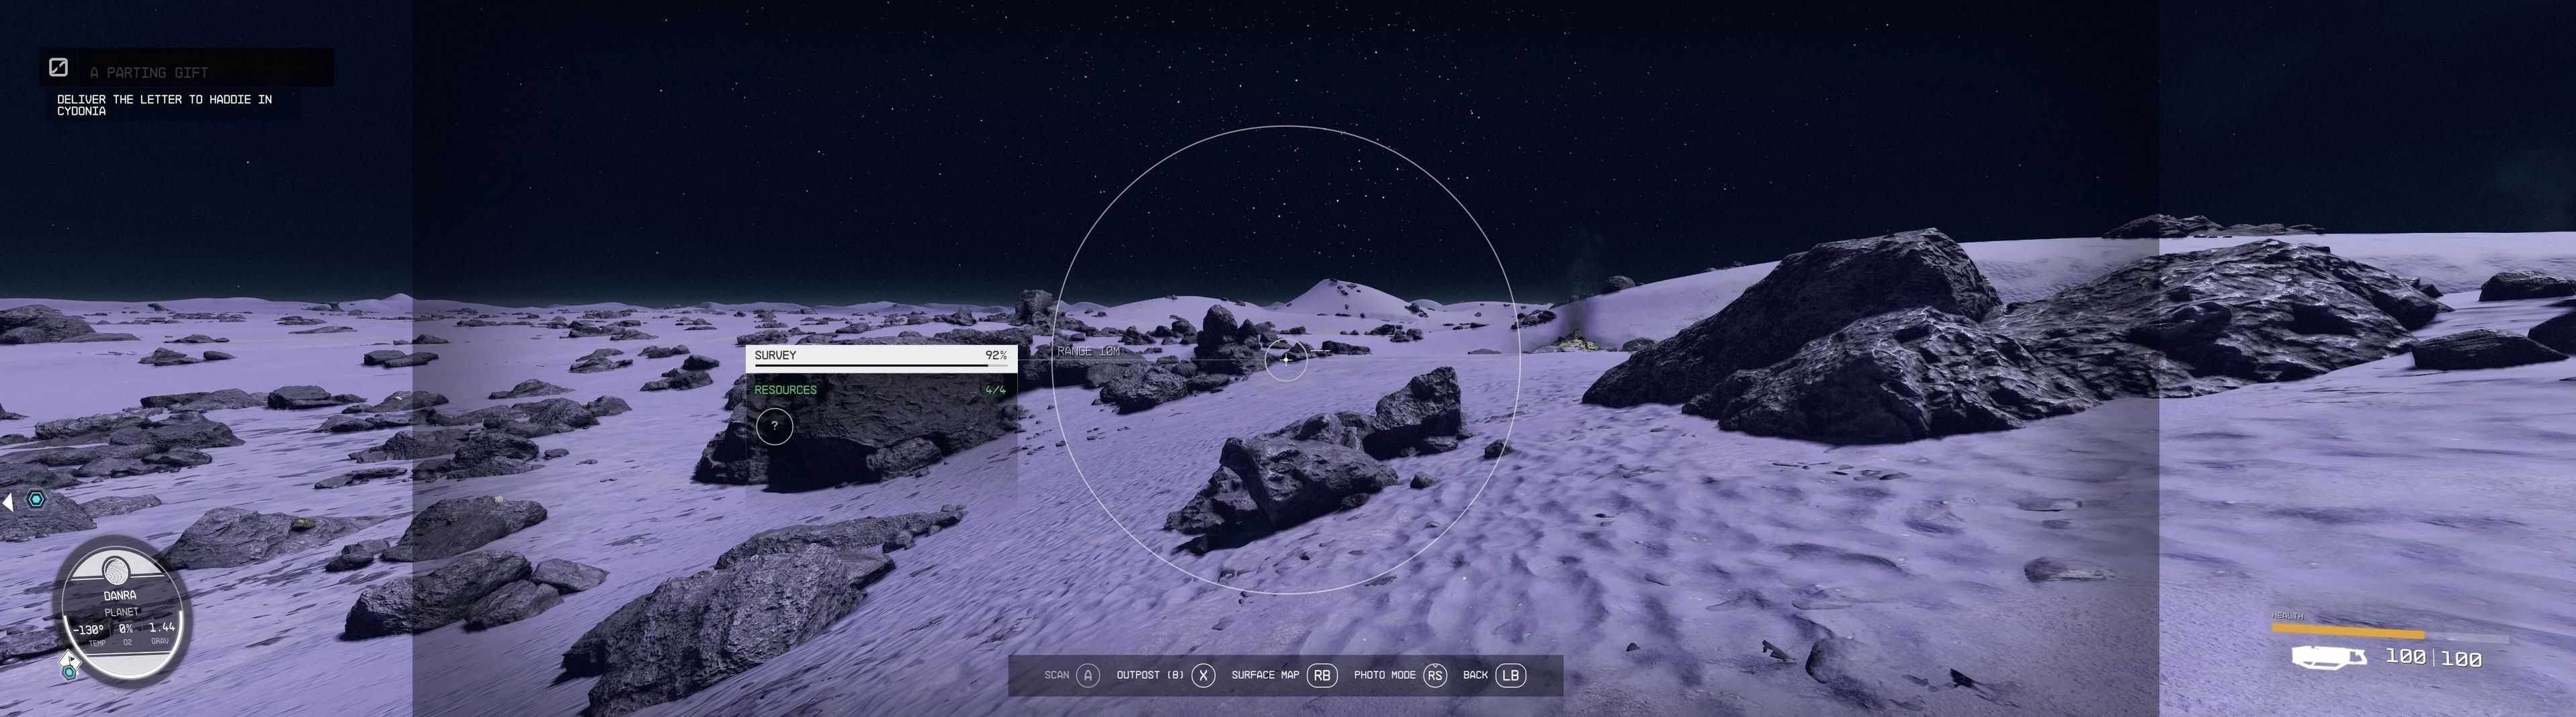
Task: Click the LB back button icon
Action: tap(1510, 675)
